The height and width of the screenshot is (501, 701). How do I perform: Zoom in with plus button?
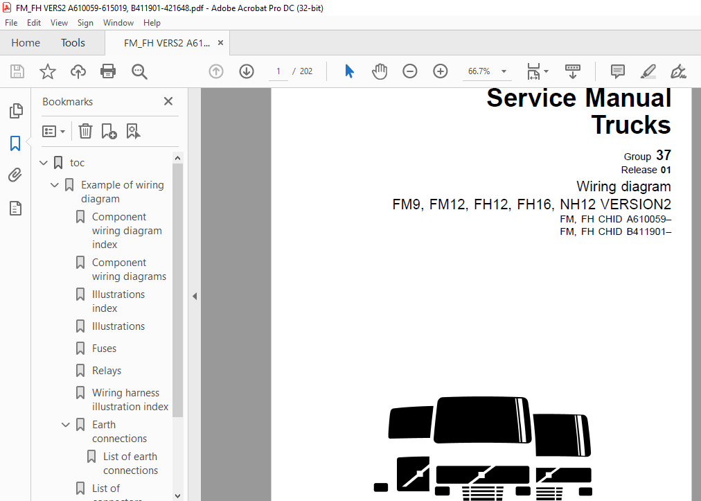point(441,71)
